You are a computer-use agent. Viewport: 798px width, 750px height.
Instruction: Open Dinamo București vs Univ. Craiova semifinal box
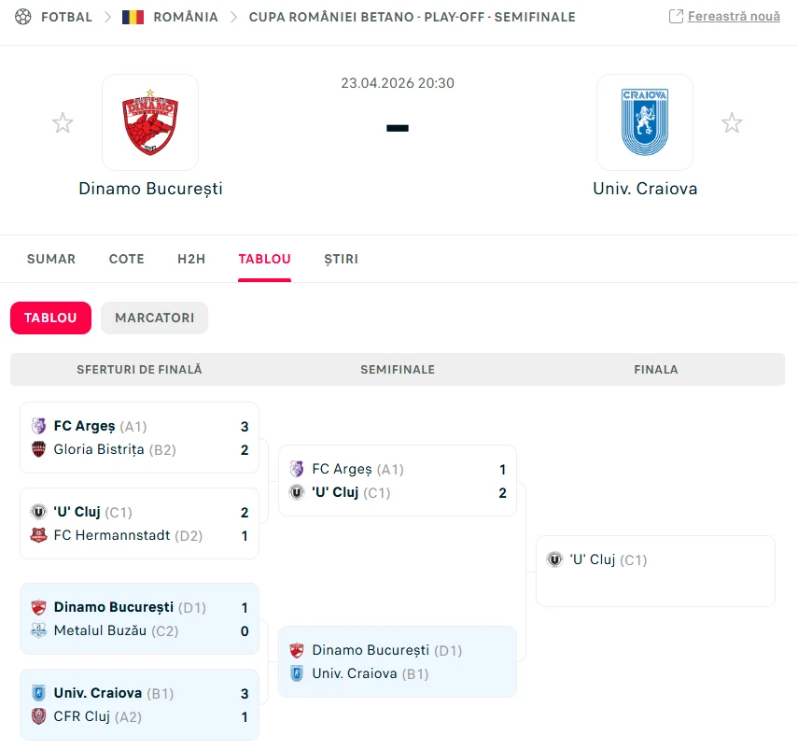[x=398, y=662]
